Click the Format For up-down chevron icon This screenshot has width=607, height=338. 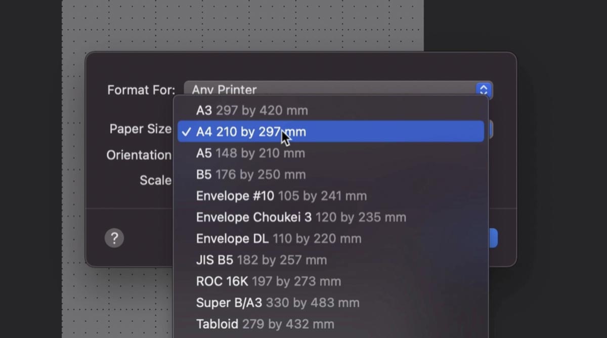tap(484, 90)
